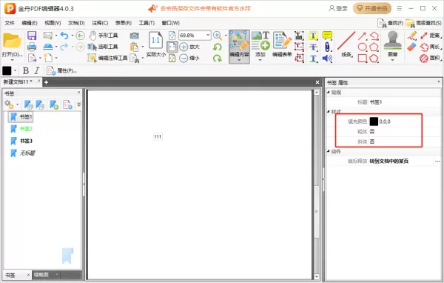Click the camera snapshot icon
444x283 pixels.
[134, 36]
